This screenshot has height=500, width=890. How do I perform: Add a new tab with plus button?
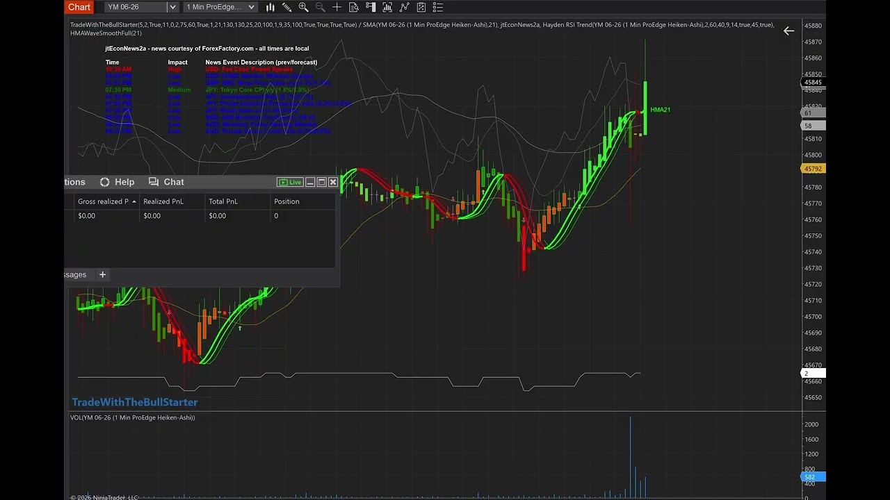coord(102,274)
